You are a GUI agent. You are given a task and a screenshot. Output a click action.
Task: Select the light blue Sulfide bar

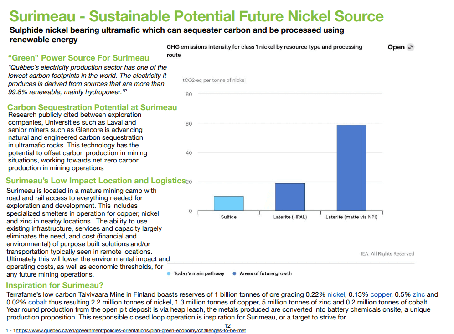pos(229,203)
